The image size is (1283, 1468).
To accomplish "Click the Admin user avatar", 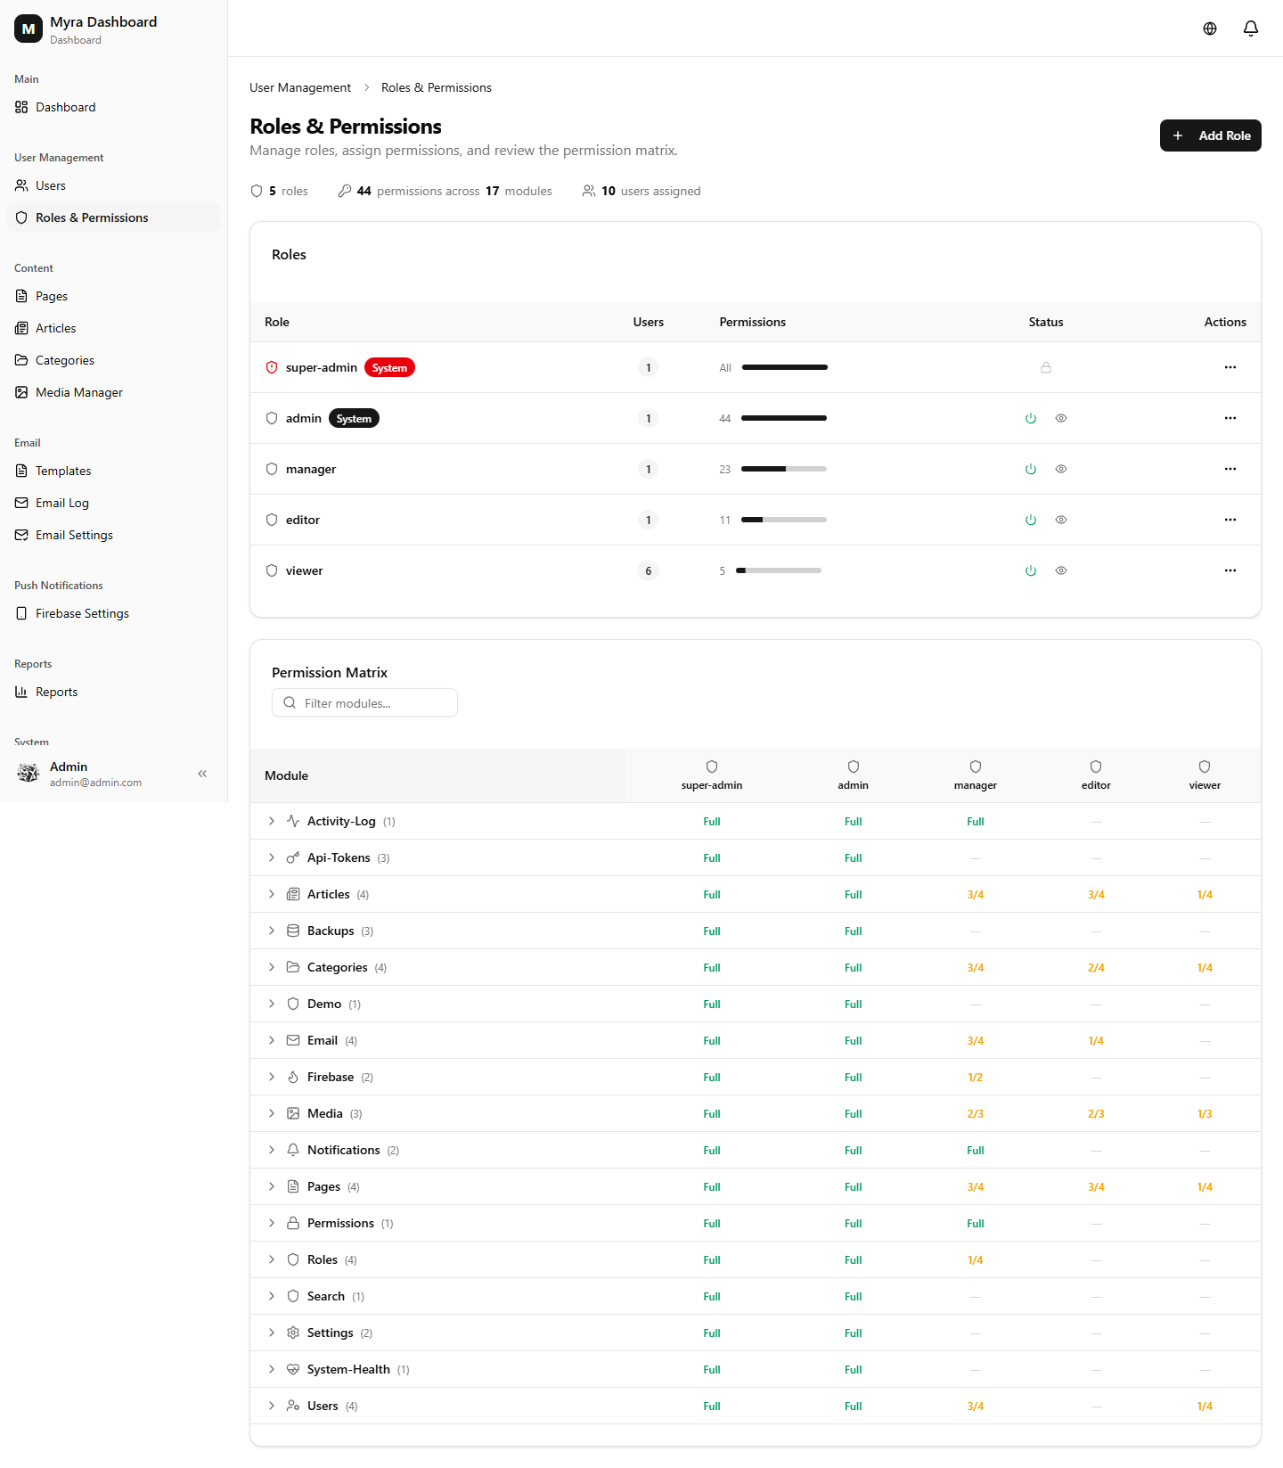I will click(x=29, y=774).
